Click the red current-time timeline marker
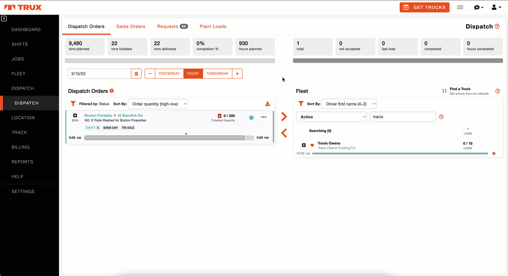The width and height of the screenshot is (508, 276). point(186,134)
